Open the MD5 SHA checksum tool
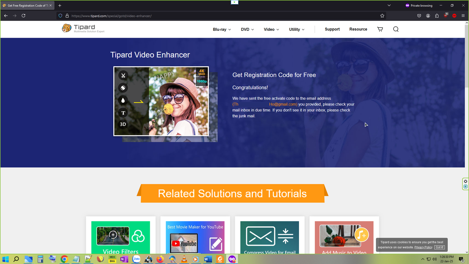 pyautogui.click(x=112, y=259)
